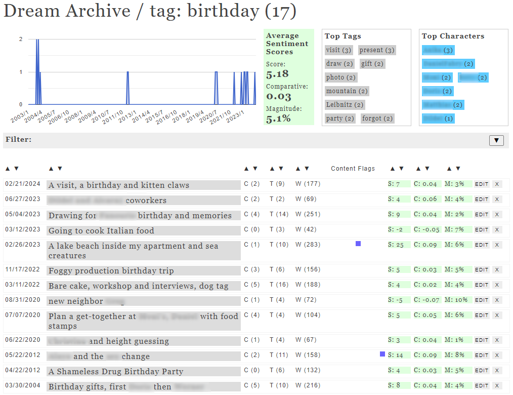The image size is (513, 395).
Task: Expand the Filter panel dropdown arrow
Action: pos(496,140)
